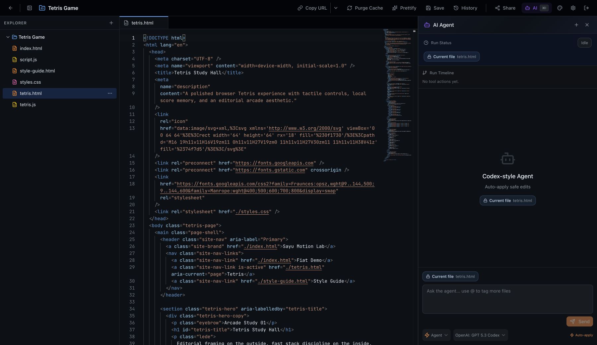This screenshot has height=345, width=597.
Task: Open tetris.js in the explorer
Action: [60, 105]
